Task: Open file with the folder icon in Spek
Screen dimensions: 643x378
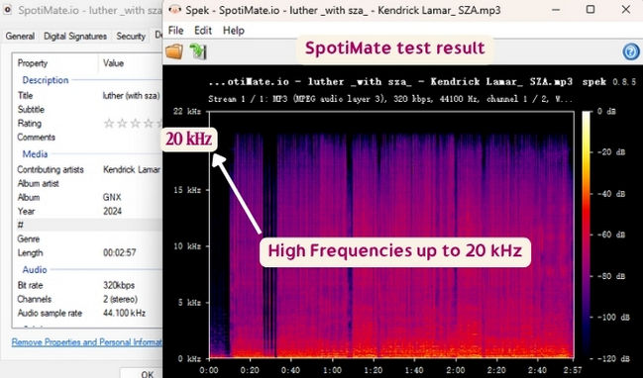Action: pyautogui.click(x=173, y=51)
